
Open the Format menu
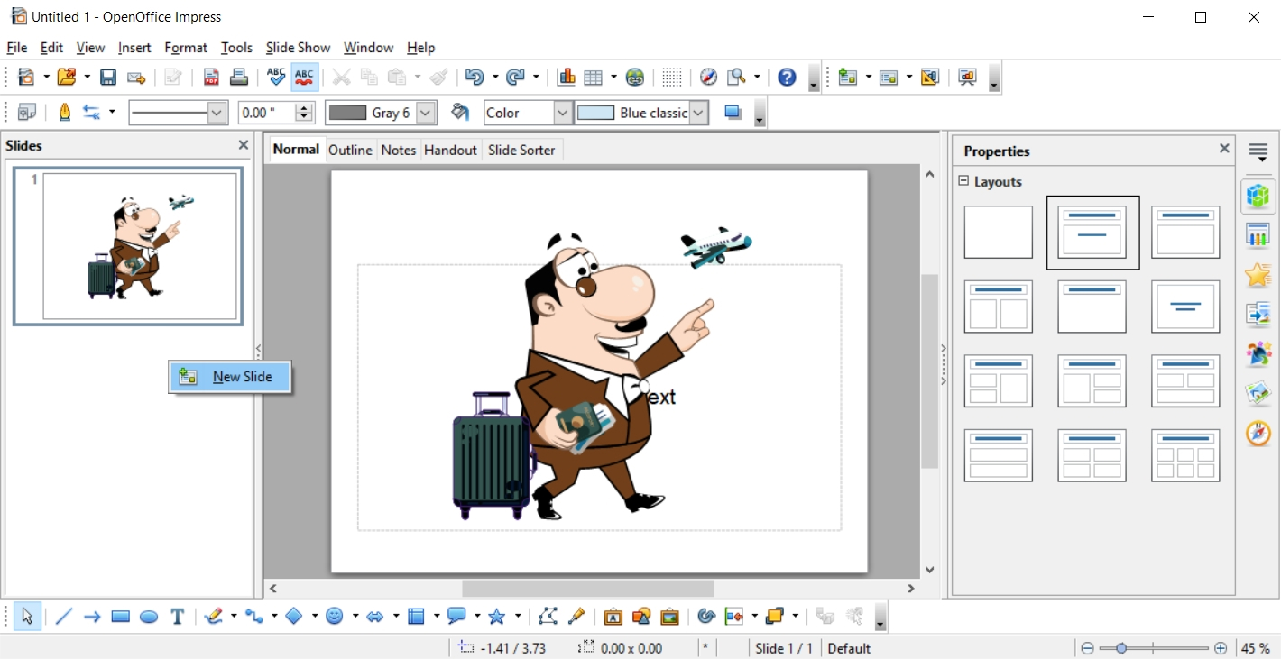pyautogui.click(x=186, y=48)
